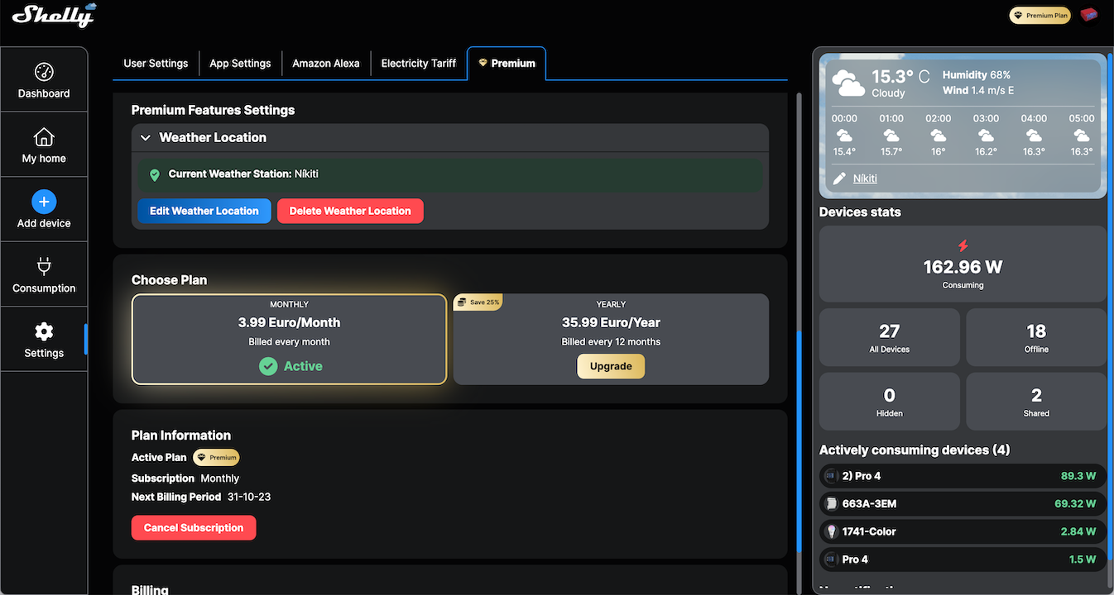Image resolution: width=1114 pixels, height=595 pixels.
Task: Click the Níkiti weather location link
Action: 865,178
